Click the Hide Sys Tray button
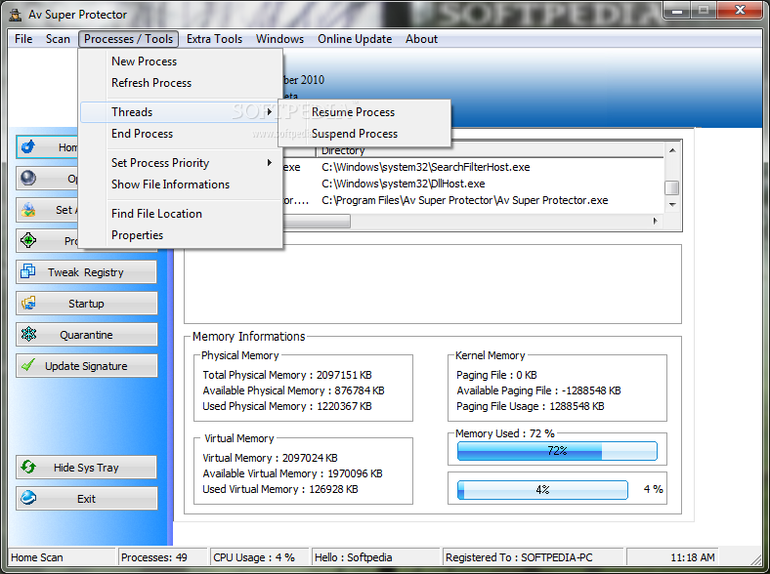Image resolution: width=770 pixels, height=574 pixels. pos(86,467)
